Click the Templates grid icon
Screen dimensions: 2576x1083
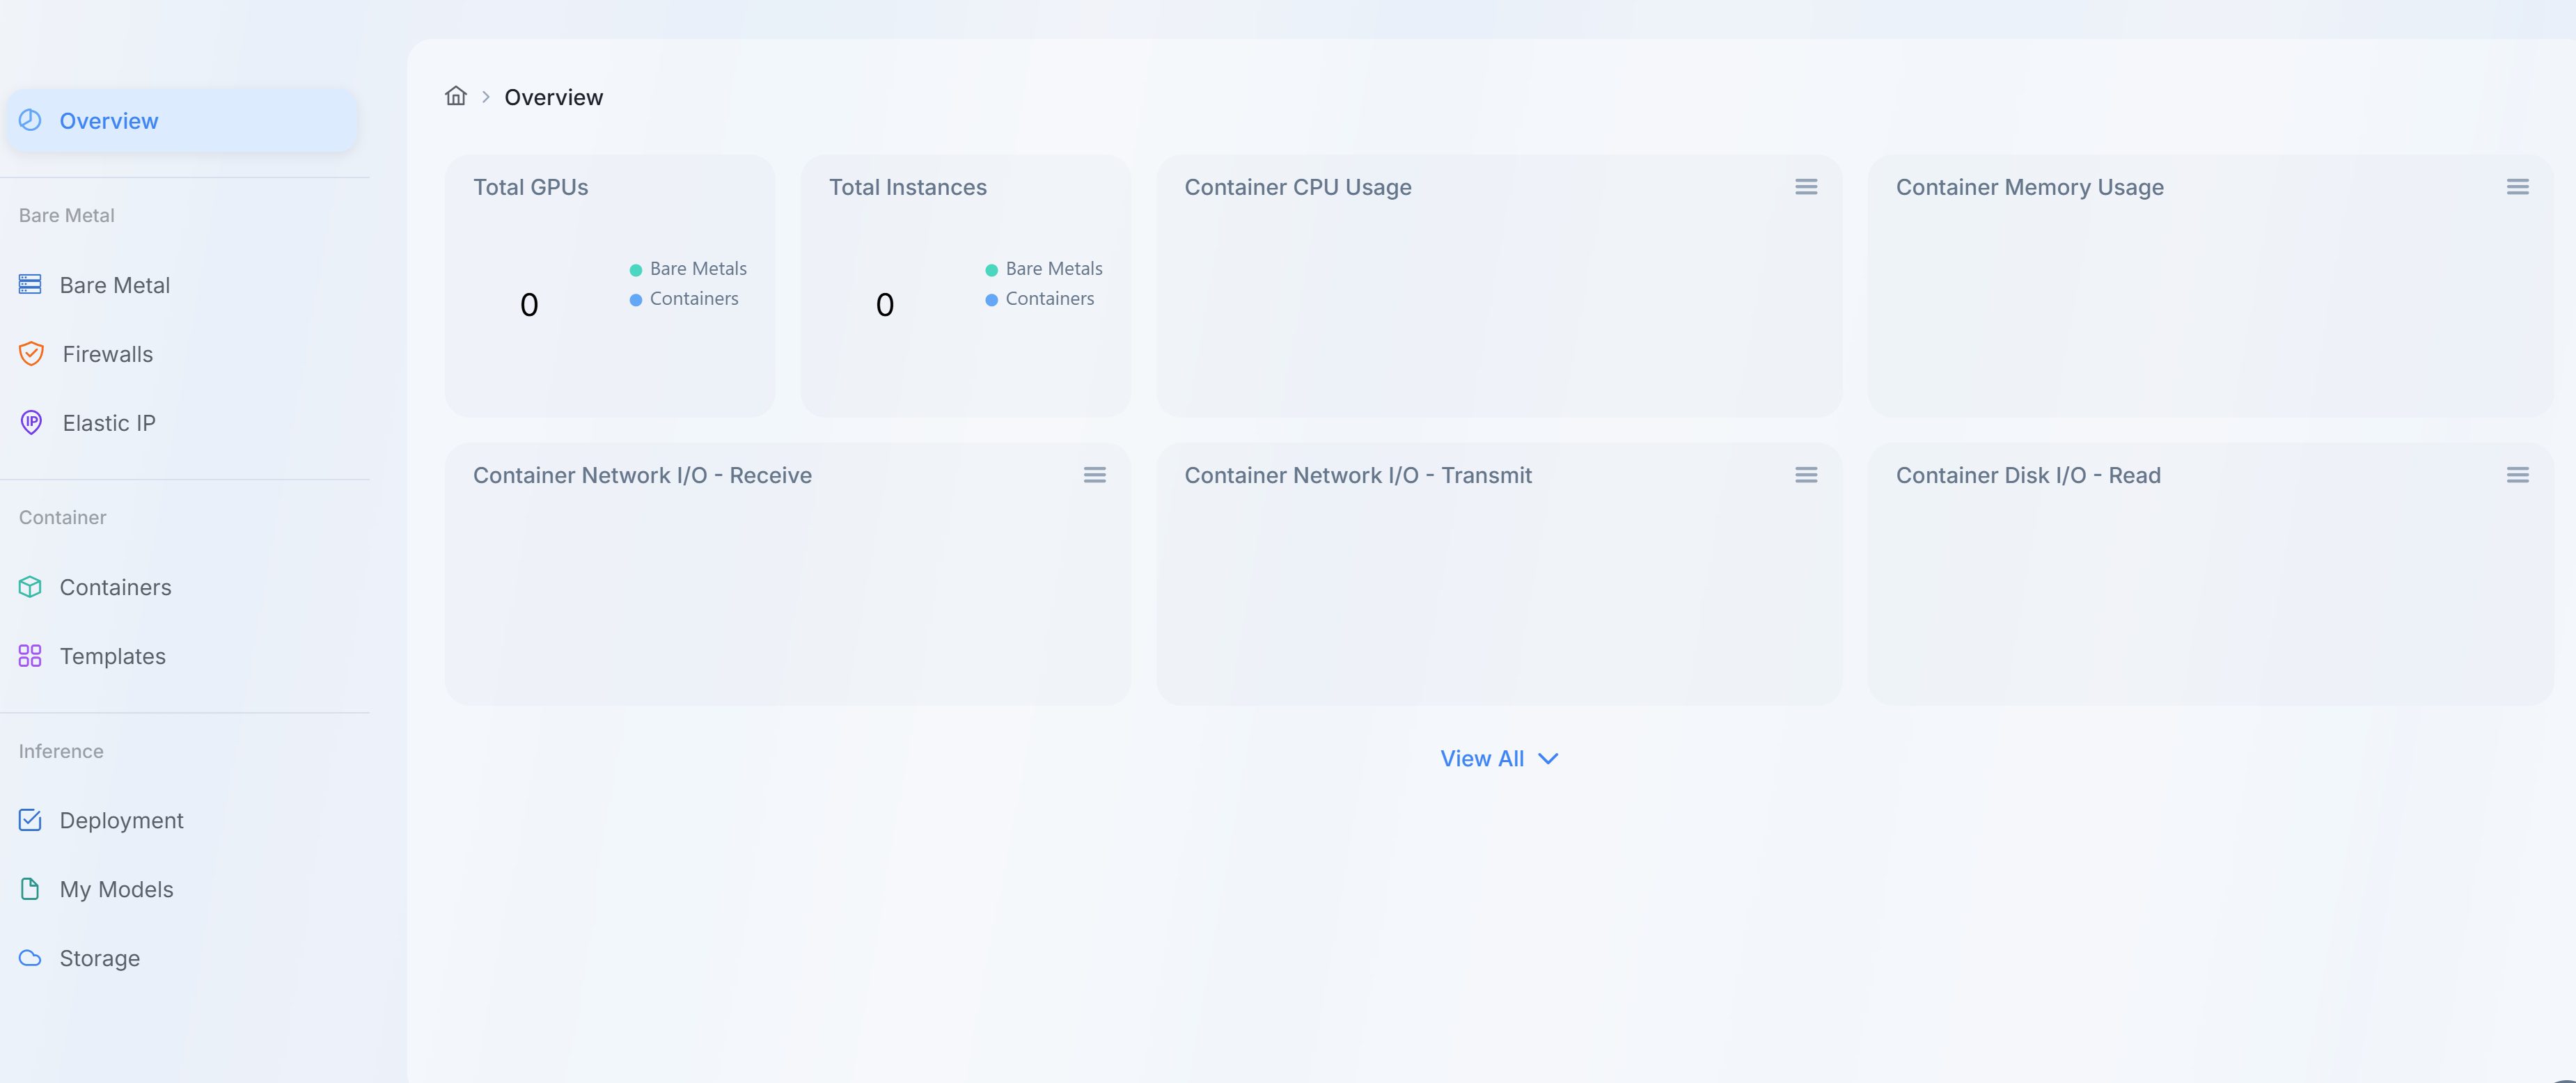(30, 656)
